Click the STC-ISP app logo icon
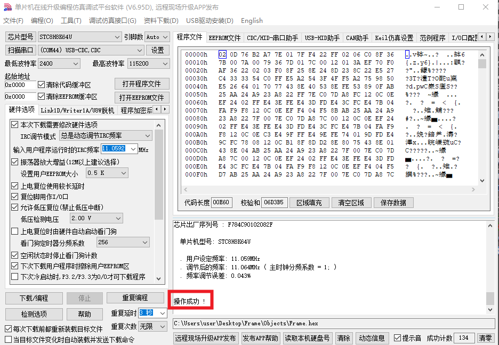This screenshot has width=499, height=345. click(x=7, y=7)
